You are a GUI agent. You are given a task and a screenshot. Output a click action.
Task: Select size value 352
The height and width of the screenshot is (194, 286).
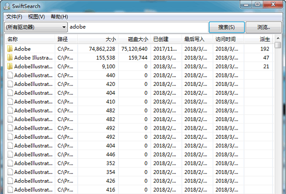111,163
